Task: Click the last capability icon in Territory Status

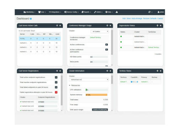Action: (x=137, y=82)
